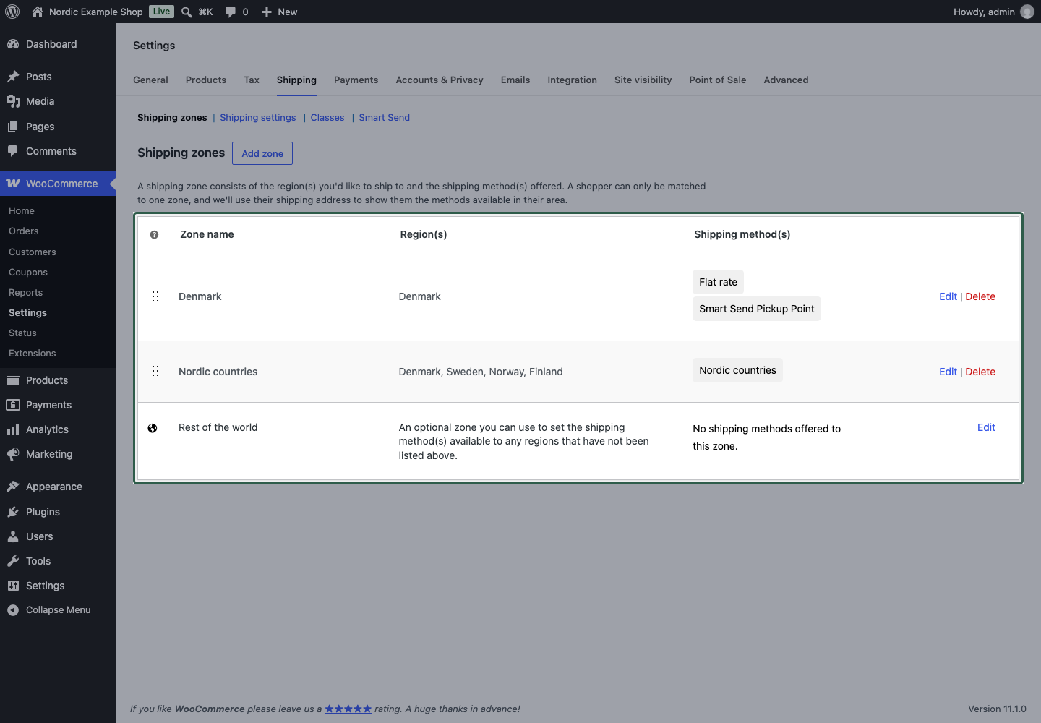1041x723 pixels.
Task: Click the Live status badge
Action: (161, 12)
